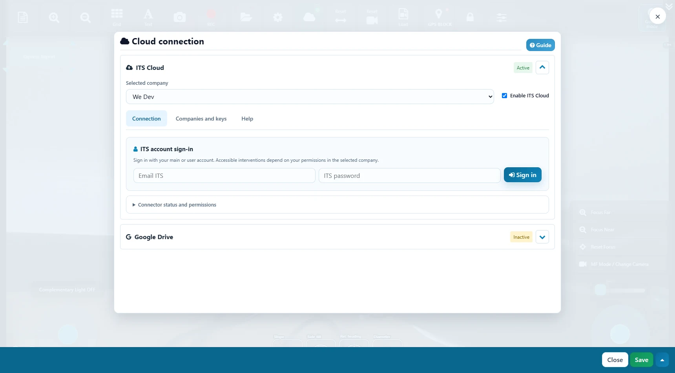Click the document page icon in background toolbar
Image resolution: width=675 pixels, height=373 pixels.
coord(23,17)
